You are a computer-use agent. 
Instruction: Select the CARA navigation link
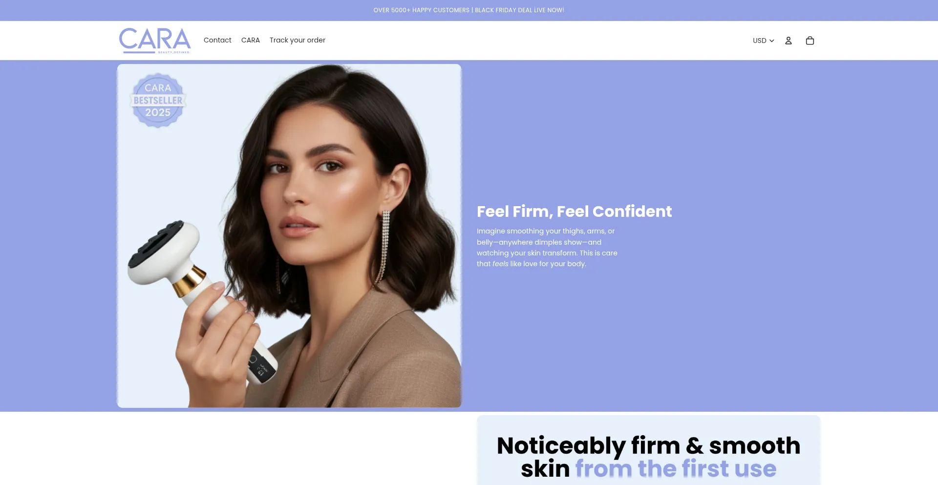tap(251, 40)
